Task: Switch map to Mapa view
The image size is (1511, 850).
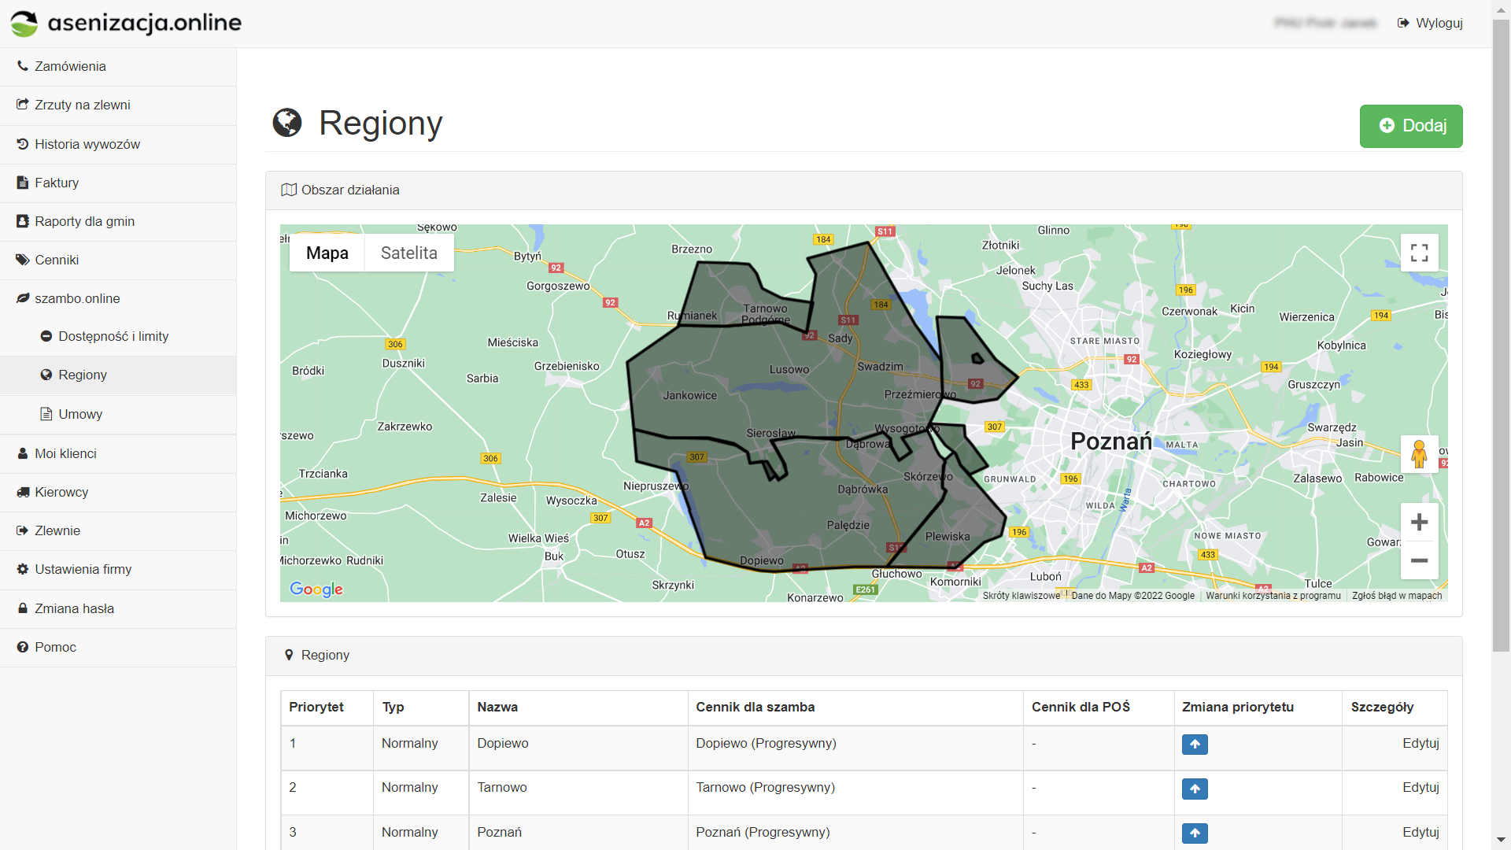Action: click(x=327, y=253)
